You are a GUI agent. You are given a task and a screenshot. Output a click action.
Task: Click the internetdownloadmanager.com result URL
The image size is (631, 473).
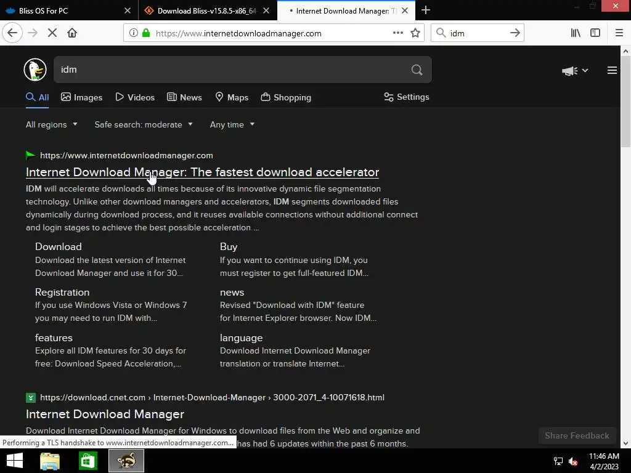pyautogui.click(x=126, y=155)
